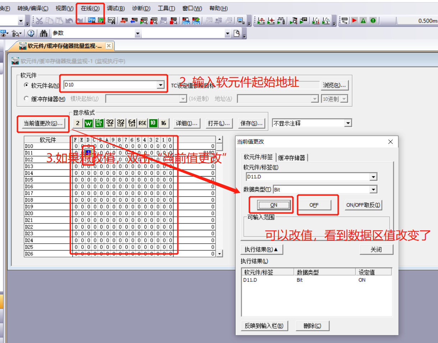Image resolution: width=438 pixels, height=343 pixels.
Task: Open the device name D10 dropdown
Action: 160,85
